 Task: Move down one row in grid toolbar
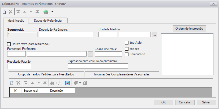click(x=38, y=83)
